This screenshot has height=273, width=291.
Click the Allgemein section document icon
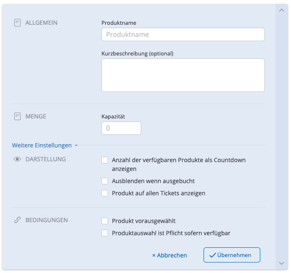pos(17,23)
